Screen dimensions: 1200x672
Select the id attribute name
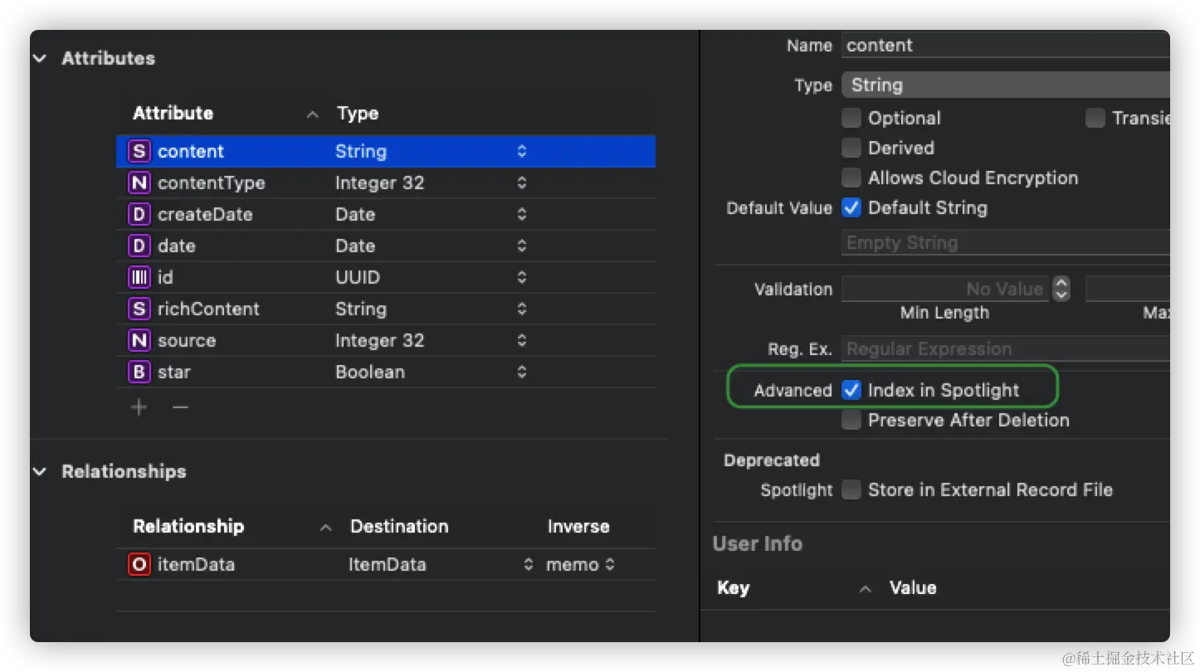(x=165, y=277)
